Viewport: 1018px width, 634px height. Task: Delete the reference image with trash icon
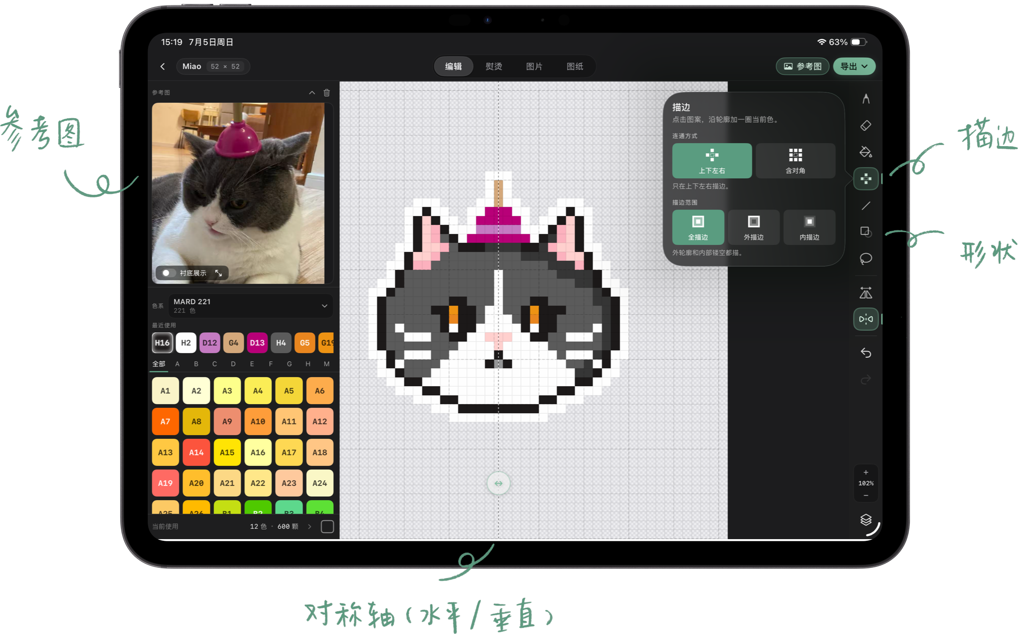(326, 92)
